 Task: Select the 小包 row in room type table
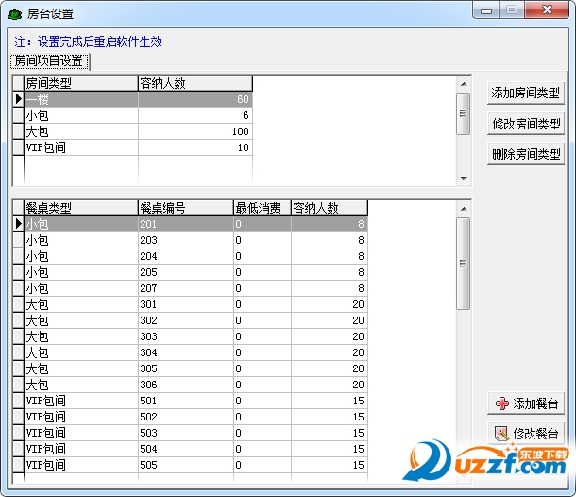[138, 115]
